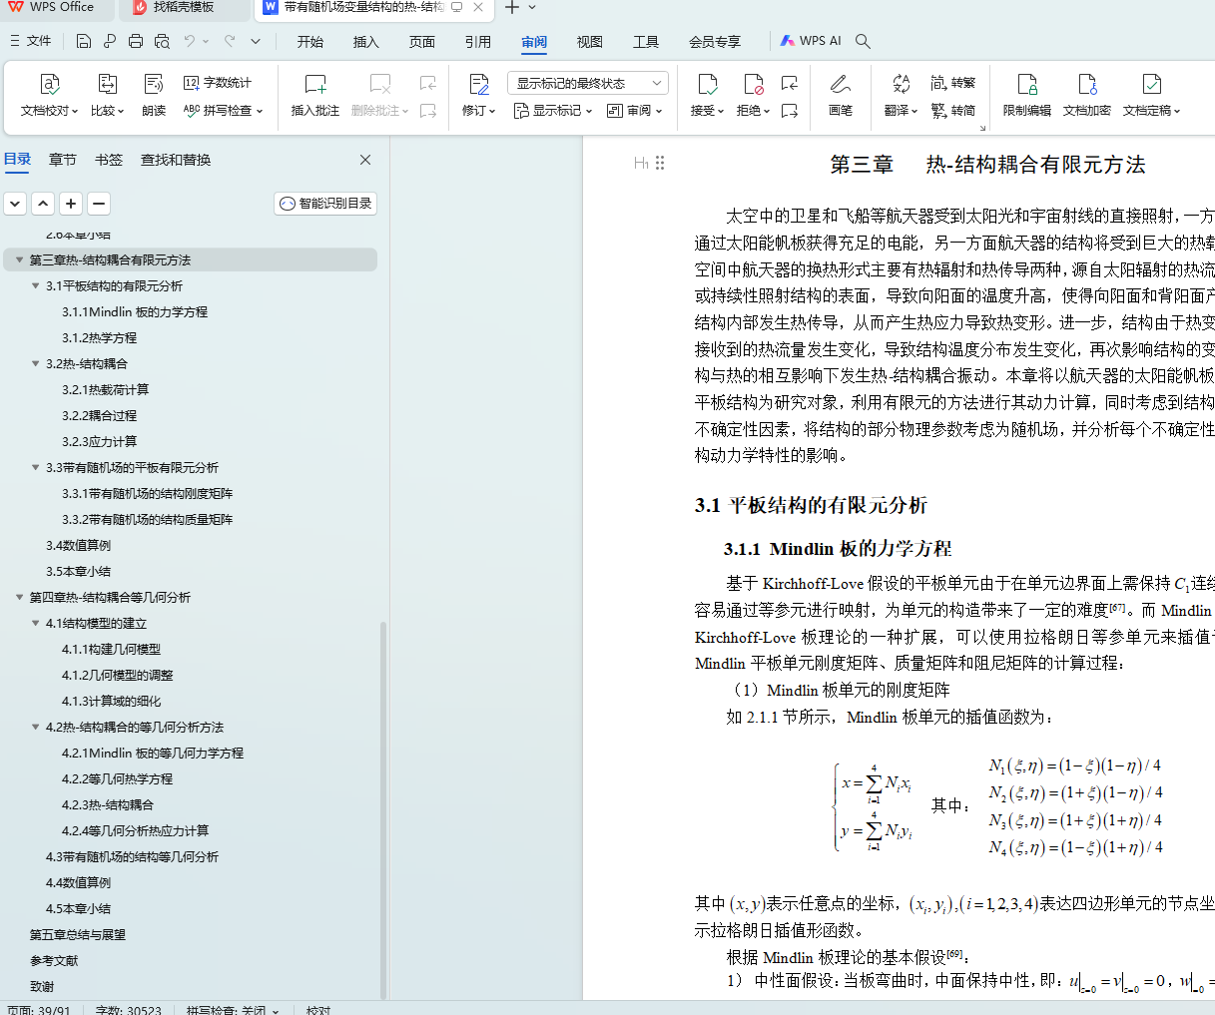Open the 开始 ribbon tab
The image size is (1215, 1015).
click(x=310, y=41)
